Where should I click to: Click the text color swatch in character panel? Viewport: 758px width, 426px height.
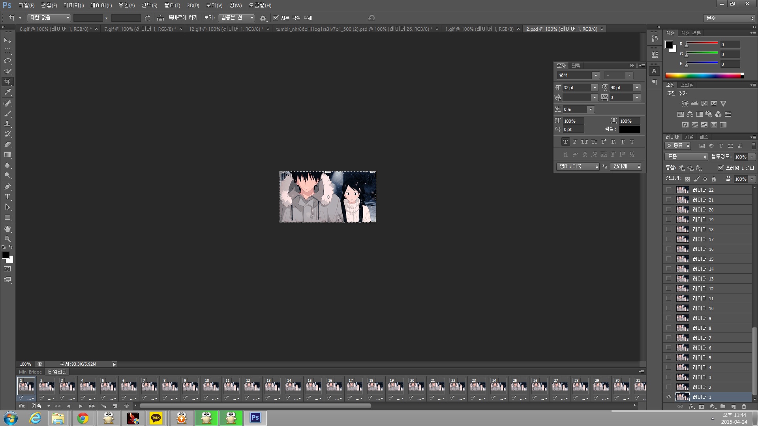tap(629, 129)
